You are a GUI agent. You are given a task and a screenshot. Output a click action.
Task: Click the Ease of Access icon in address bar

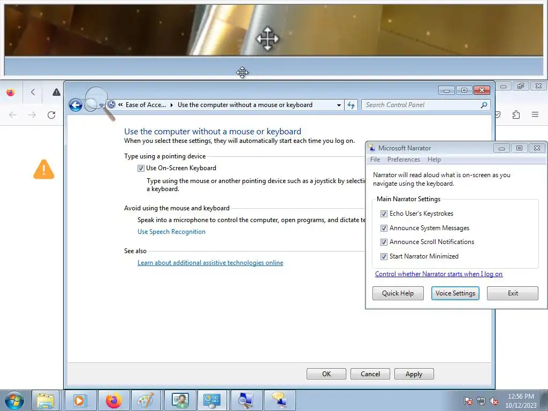click(x=111, y=104)
